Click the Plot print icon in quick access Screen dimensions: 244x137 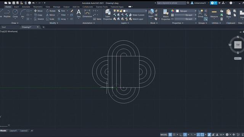point(30,3)
